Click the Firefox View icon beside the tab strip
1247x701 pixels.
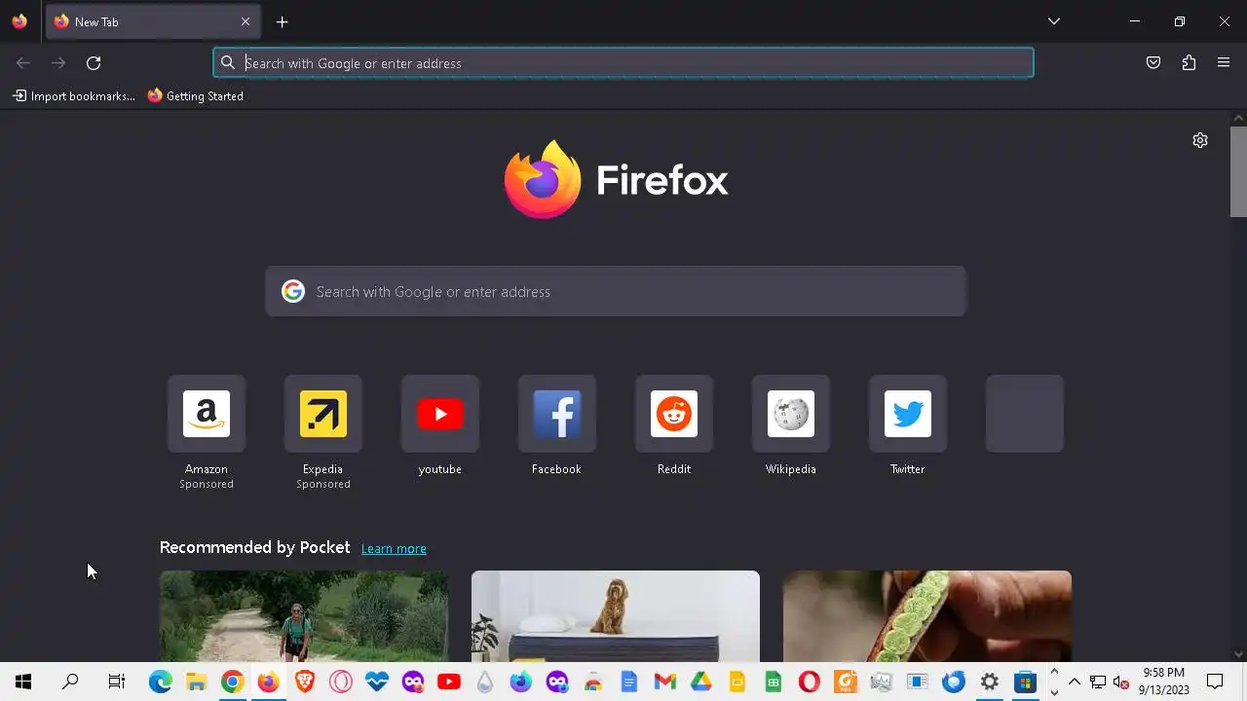[19, 21]
